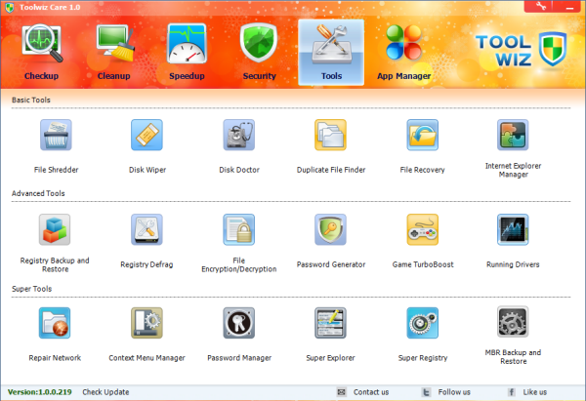Viewport: 586px width, 401px height.
Task: Click the Toolwiz Care title bar app icon
Action: (x=10, y=7)
